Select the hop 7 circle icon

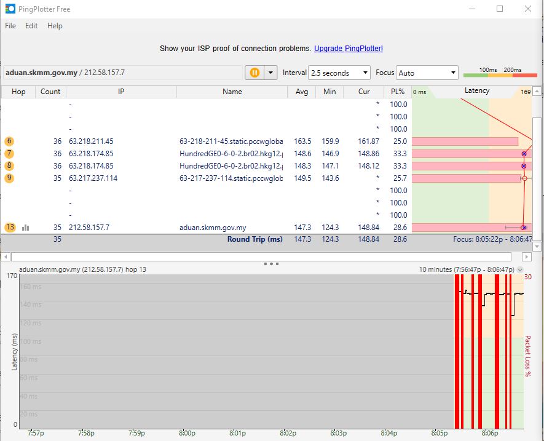tap(9, 154)
